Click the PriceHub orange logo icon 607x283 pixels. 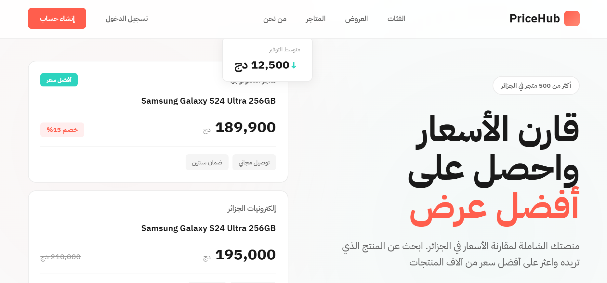pos(572,19)
